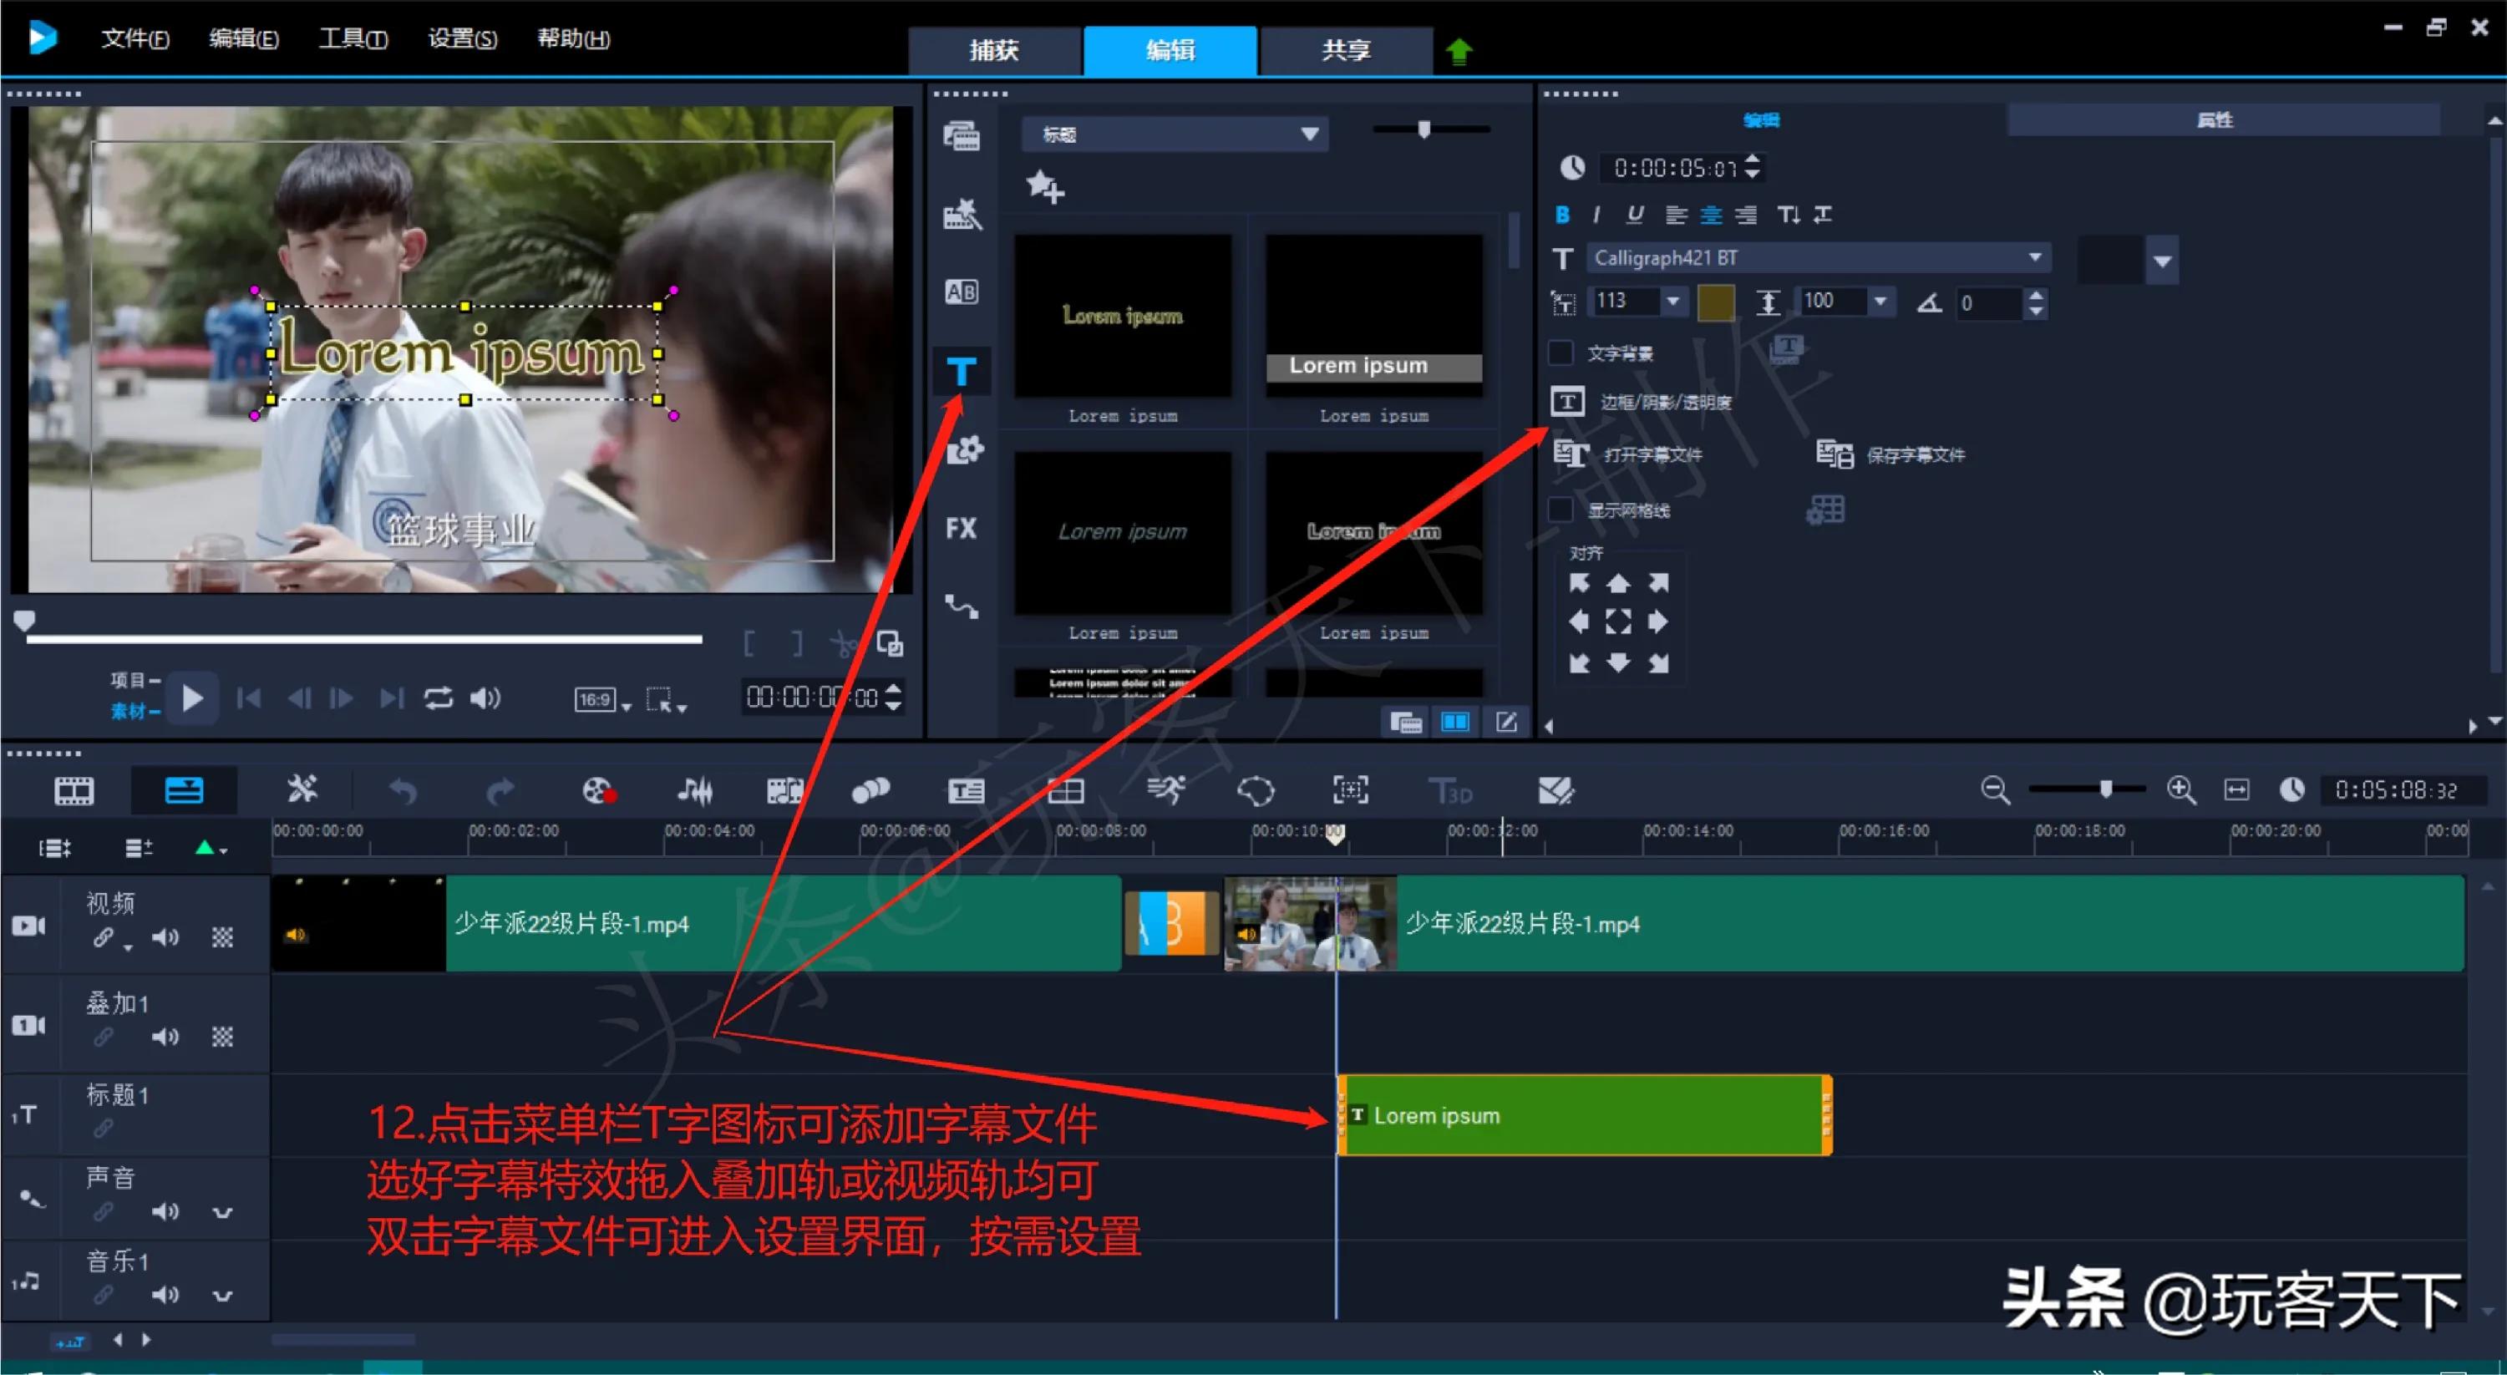The width and height of the screenshot is (2507, 1375).
Task: Open the font size 113 dropdown
Action: (1673, 302)
